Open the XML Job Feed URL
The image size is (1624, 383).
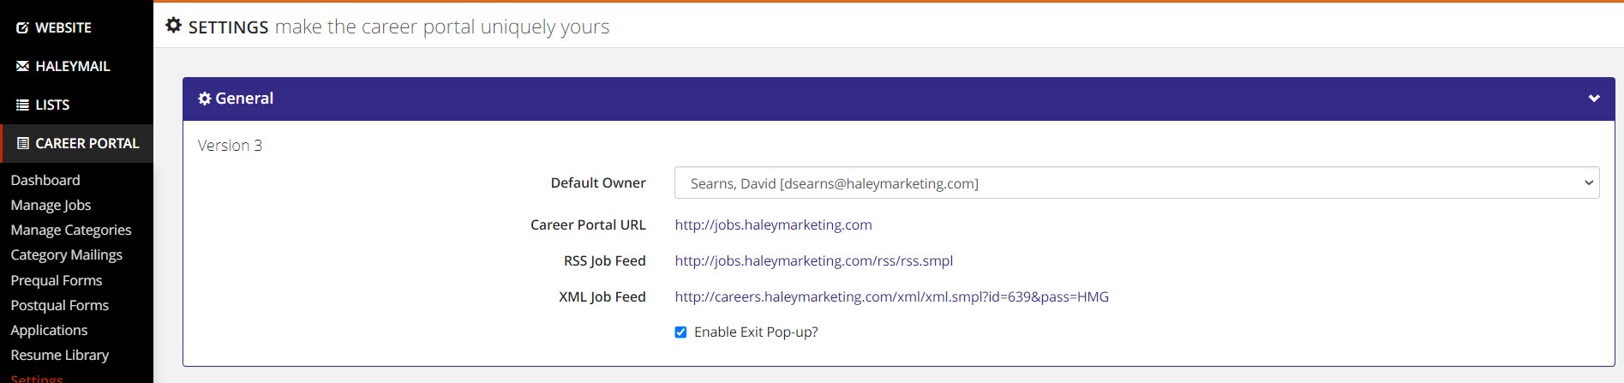(892, 296)
